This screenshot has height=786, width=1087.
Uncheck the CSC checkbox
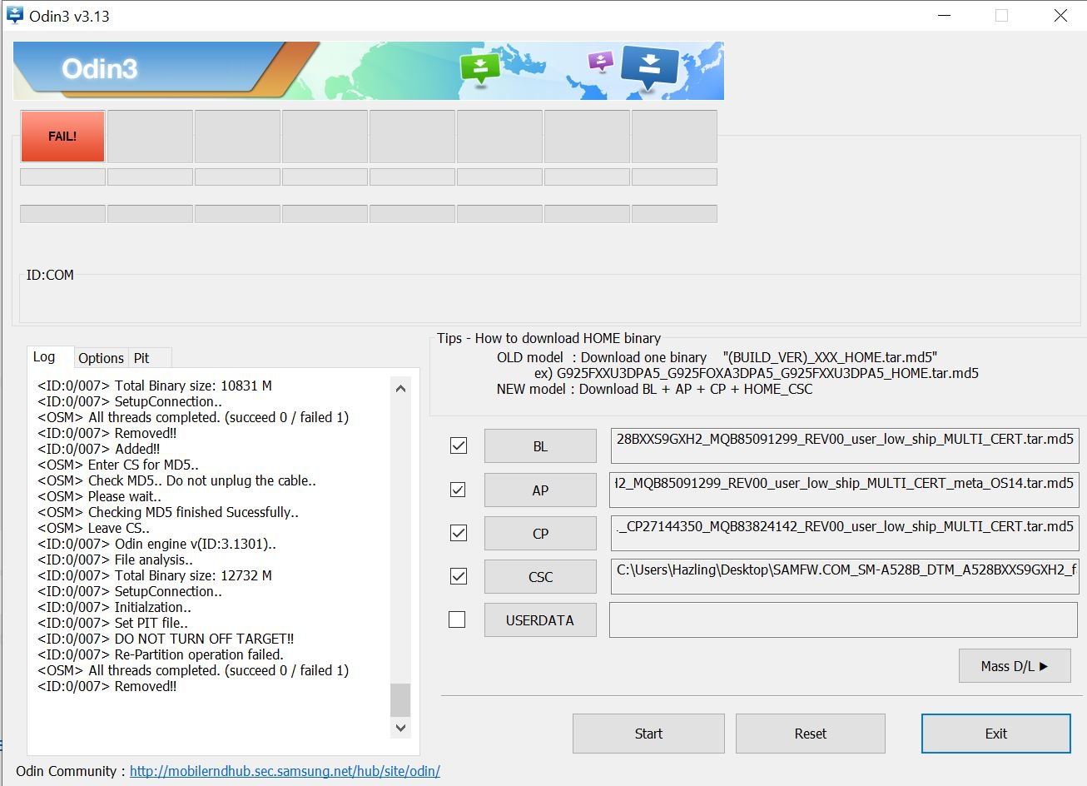tap(458, 576)
